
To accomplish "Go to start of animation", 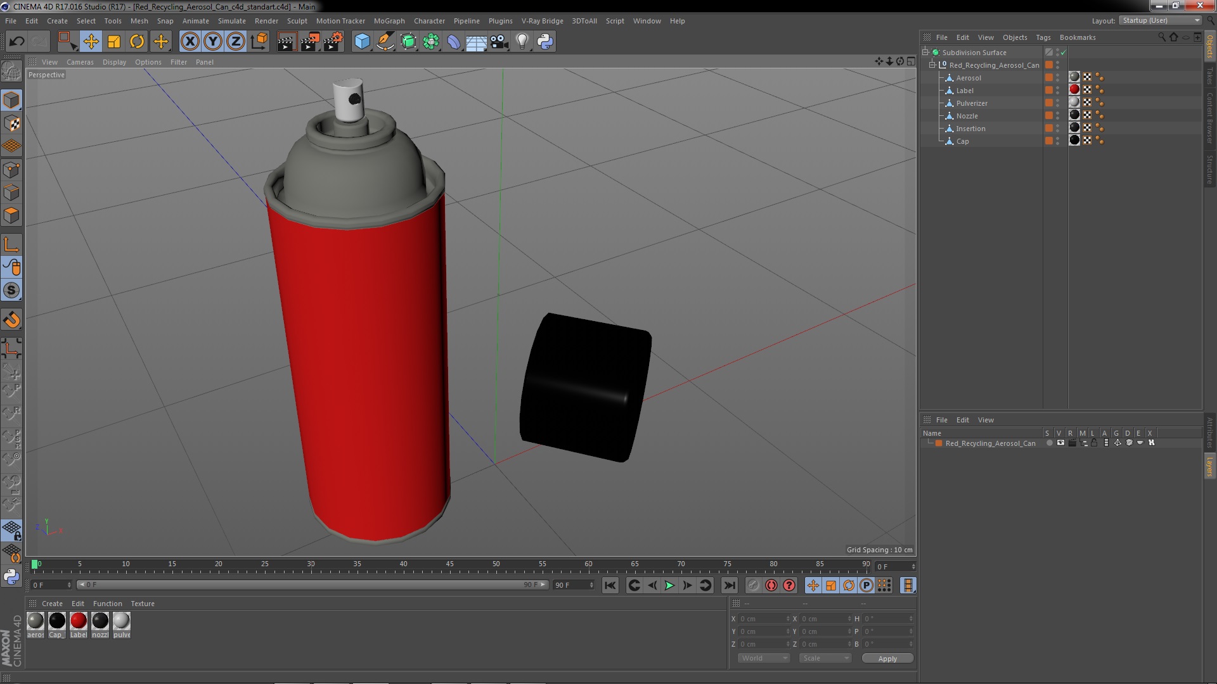I will [610, 585].
